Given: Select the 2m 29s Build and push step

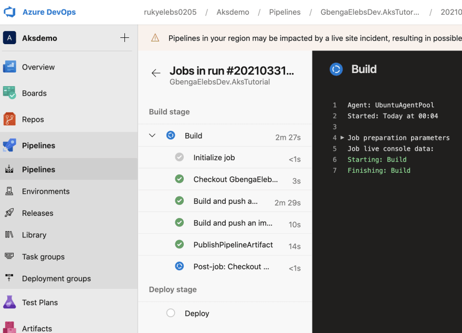Looking at the screenshot, I should point(225,201).
